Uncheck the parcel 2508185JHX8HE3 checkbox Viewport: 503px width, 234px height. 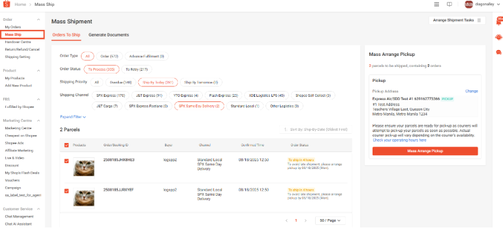pos(67,161)
